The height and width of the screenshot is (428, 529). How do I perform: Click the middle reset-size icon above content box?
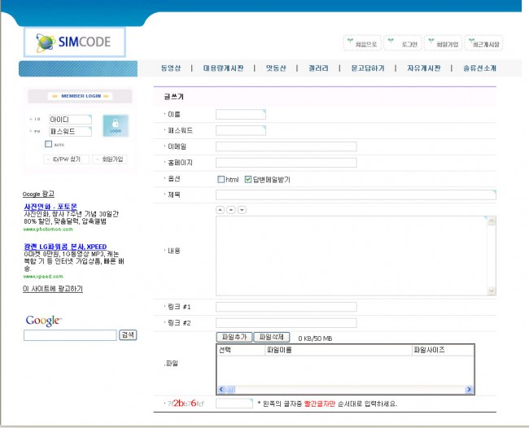click(x=231, y=210)
